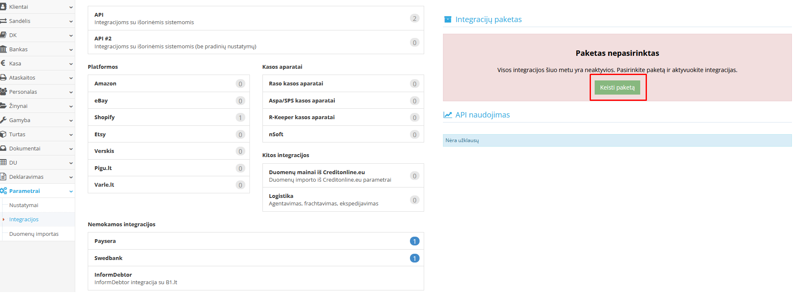The height and width of the screenshot is (295, 794).
Task: Open Duomenų importas submenu item
Action: 34,234
